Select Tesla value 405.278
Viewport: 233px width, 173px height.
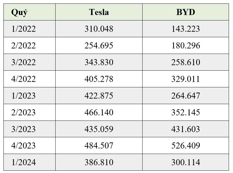99,79
